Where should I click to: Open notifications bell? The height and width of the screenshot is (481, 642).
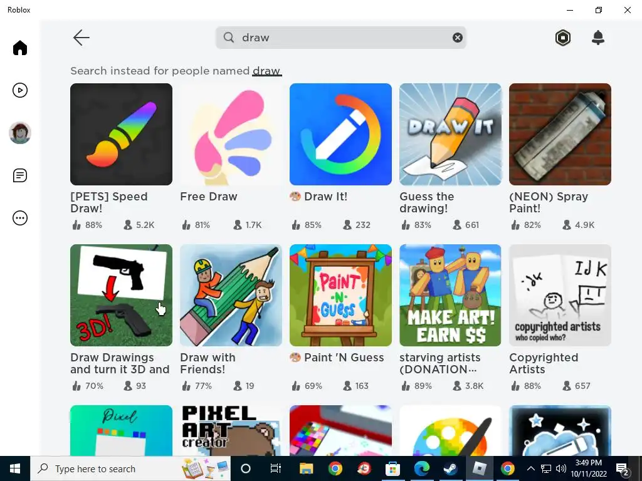[598, 38]
